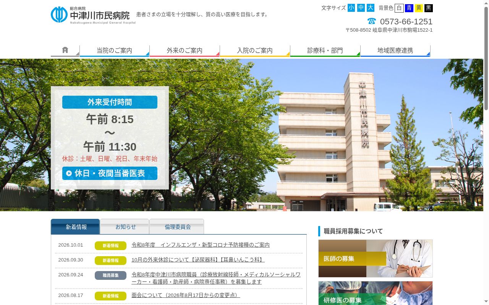Click the phone number 0573-66-1251

pyautogui.click(x=406, y=21)
